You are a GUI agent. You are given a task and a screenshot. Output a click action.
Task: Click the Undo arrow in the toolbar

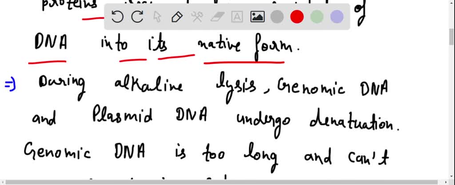(117, 17)
